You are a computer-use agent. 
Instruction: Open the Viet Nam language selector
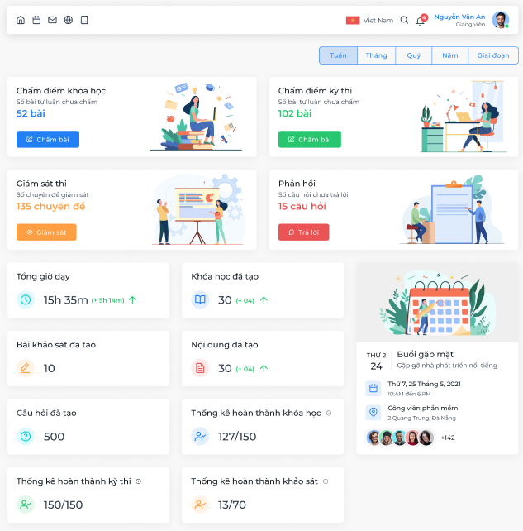tap(369, 20)
